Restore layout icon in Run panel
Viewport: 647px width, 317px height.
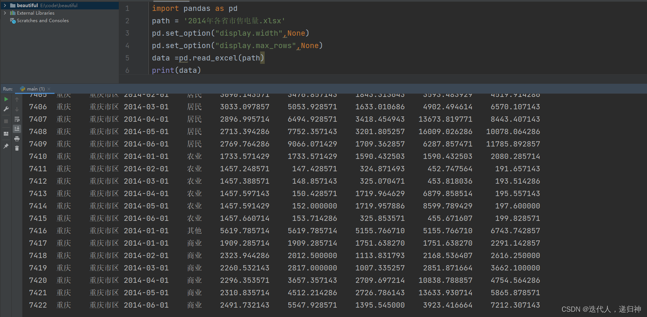point(6,134)
